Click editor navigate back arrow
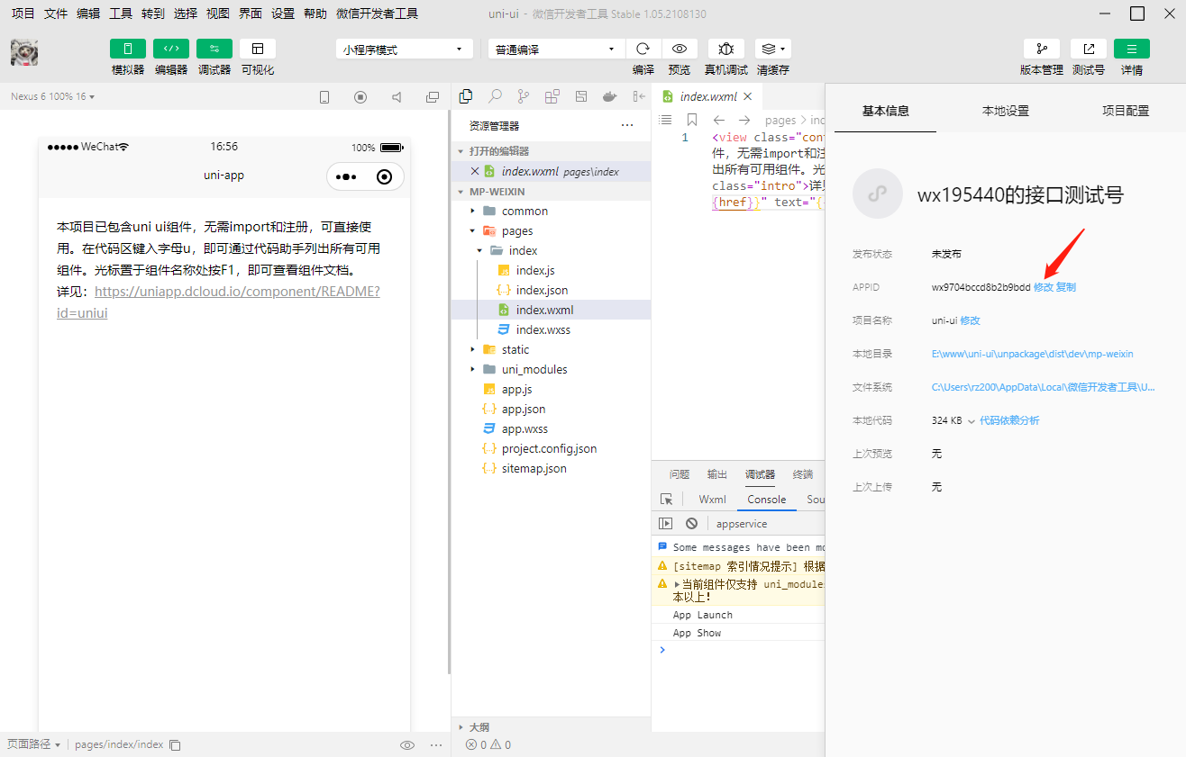Screen dimensions: 1186x757 pyautogui.click(x=719, y=120)
